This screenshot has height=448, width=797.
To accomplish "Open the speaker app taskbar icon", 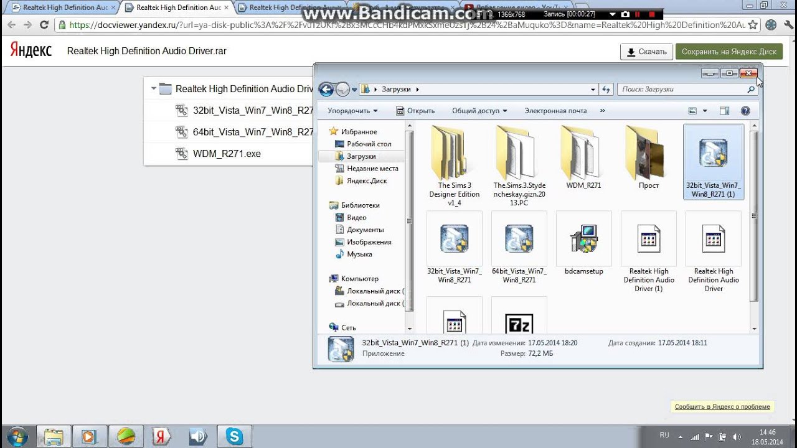I will point(198,436).
